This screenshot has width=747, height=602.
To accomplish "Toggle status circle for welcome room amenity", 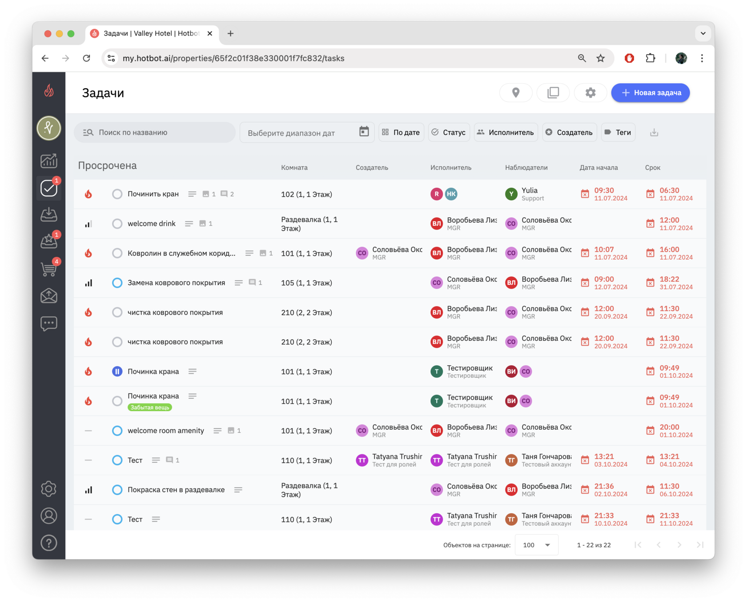I will (x=117, y=431).
